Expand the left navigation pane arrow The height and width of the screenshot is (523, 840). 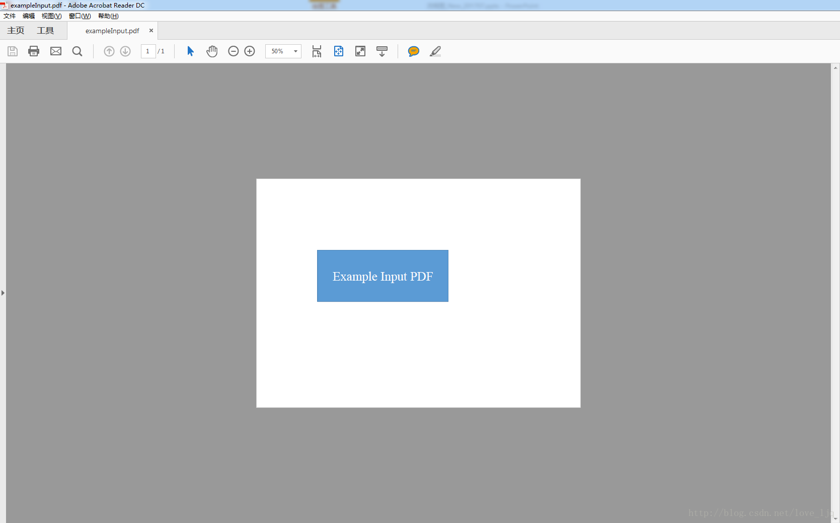point(3,293)
